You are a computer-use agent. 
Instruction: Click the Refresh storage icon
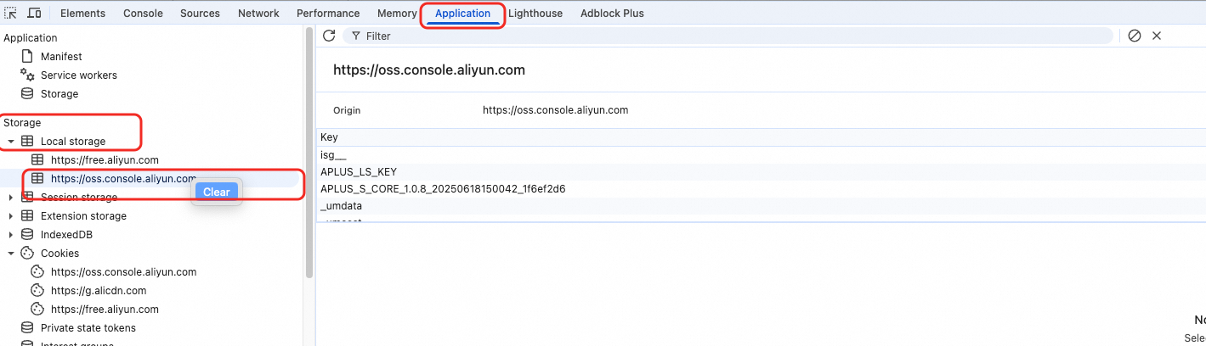329,36
